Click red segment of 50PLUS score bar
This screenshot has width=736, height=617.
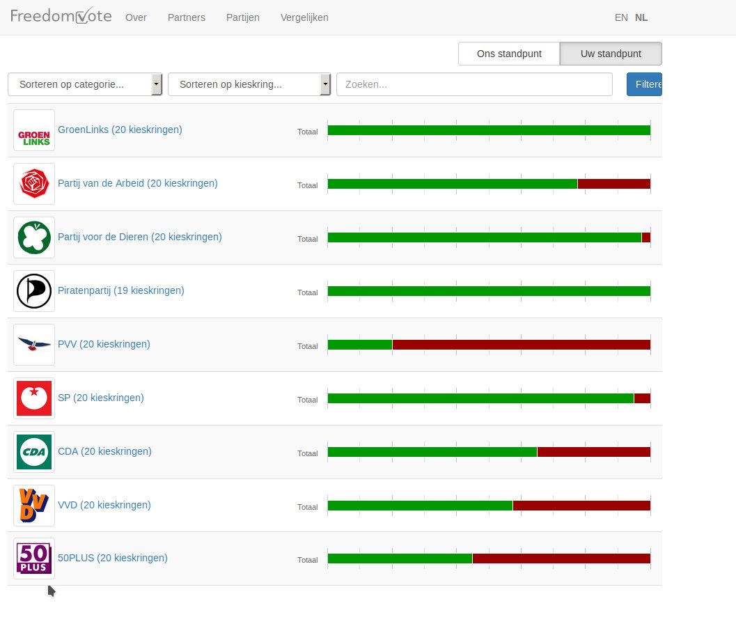561,559
